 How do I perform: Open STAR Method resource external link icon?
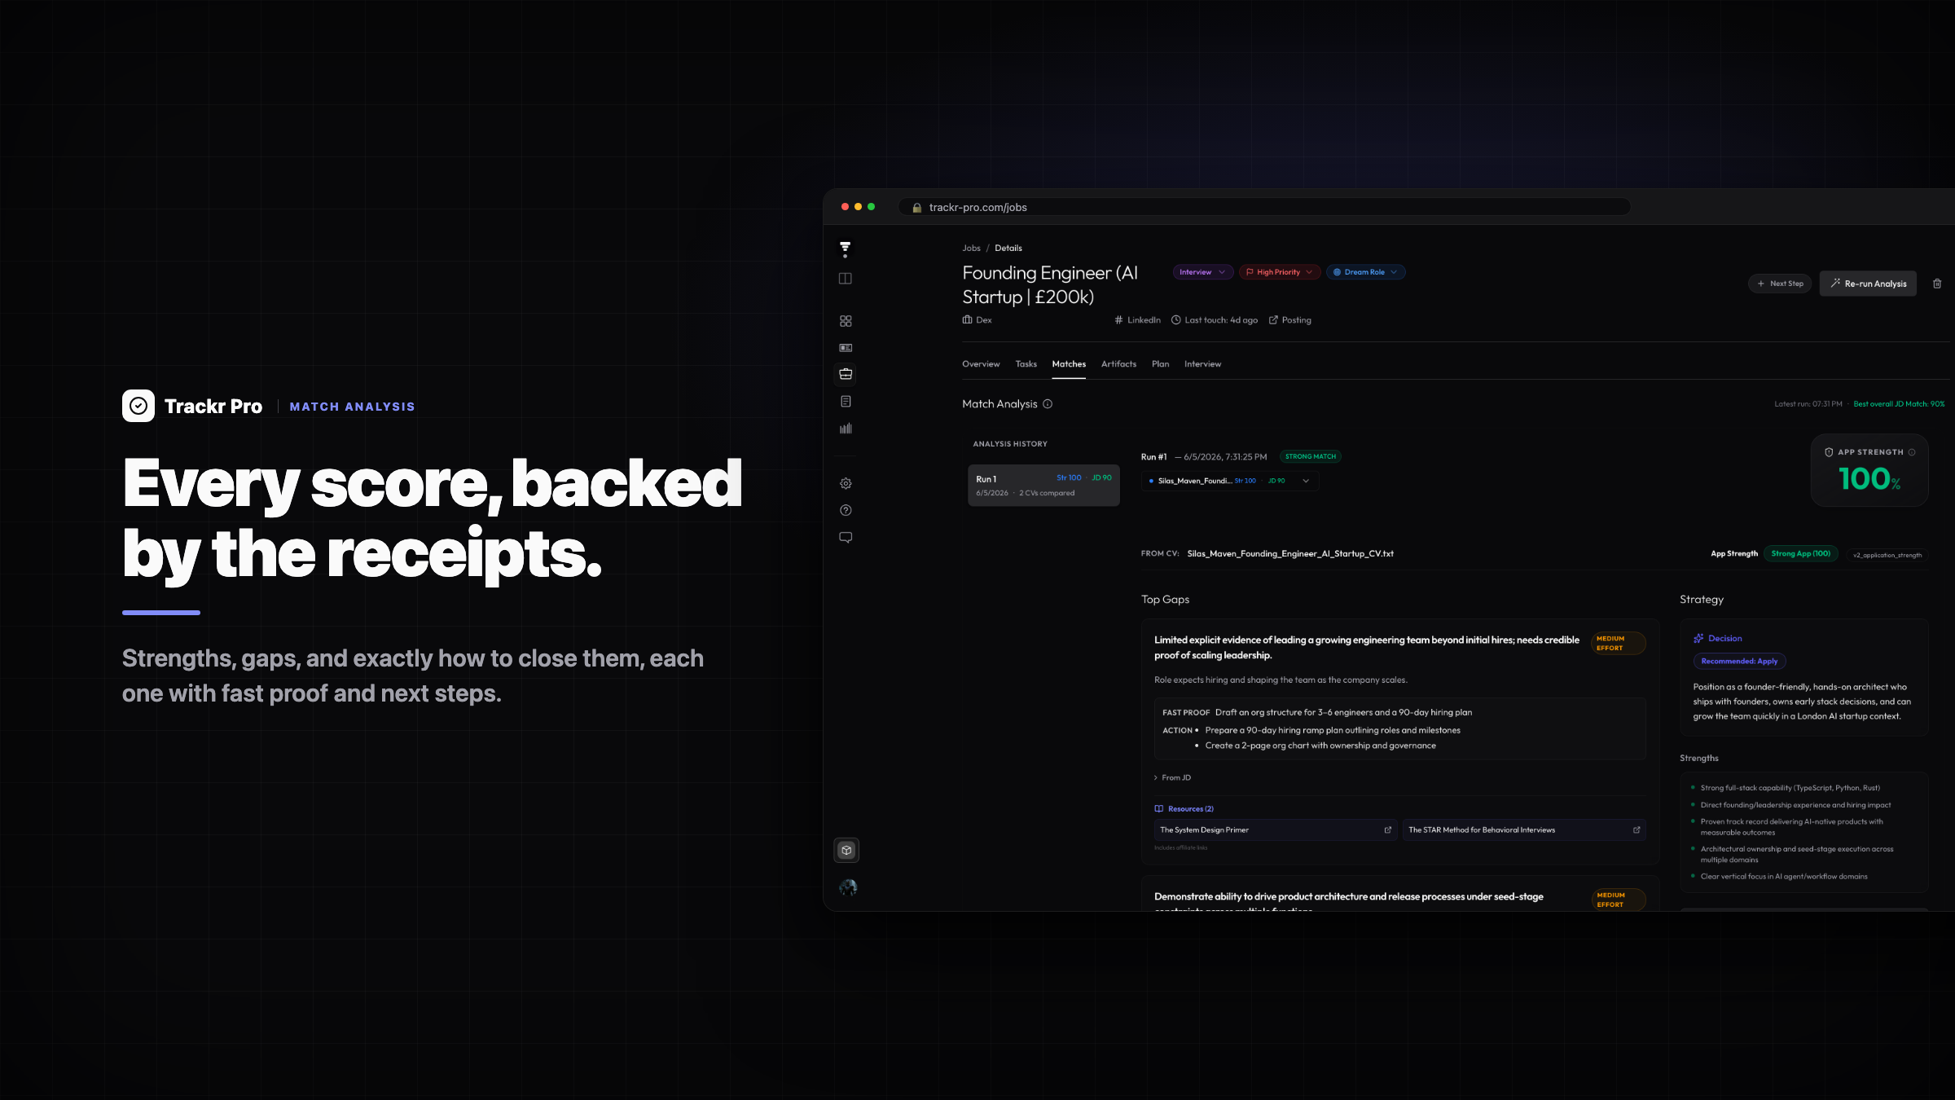click(1636, 830)
